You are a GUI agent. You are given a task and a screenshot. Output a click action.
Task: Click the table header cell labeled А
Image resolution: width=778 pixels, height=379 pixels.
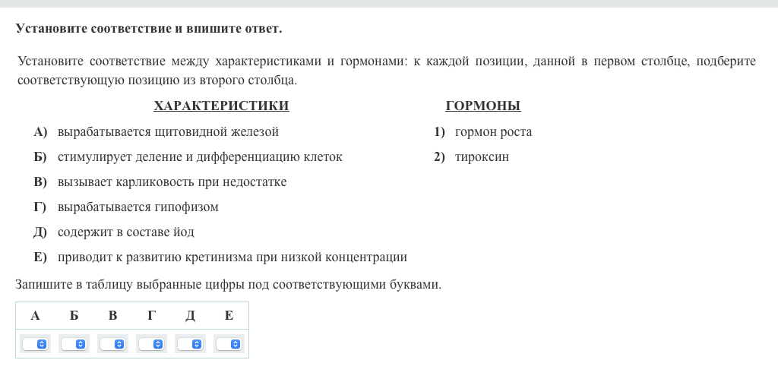tap(35, 316)
